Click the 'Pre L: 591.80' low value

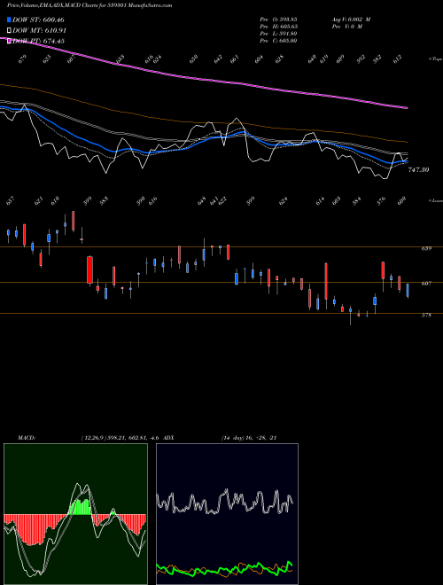278,34
